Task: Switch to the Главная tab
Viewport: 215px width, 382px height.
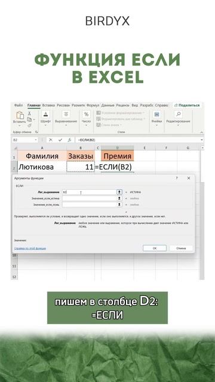Action: (x=34, y=105)
